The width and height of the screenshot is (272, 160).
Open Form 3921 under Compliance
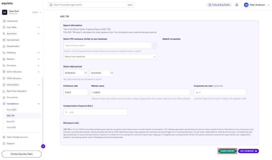coord(11,110)
